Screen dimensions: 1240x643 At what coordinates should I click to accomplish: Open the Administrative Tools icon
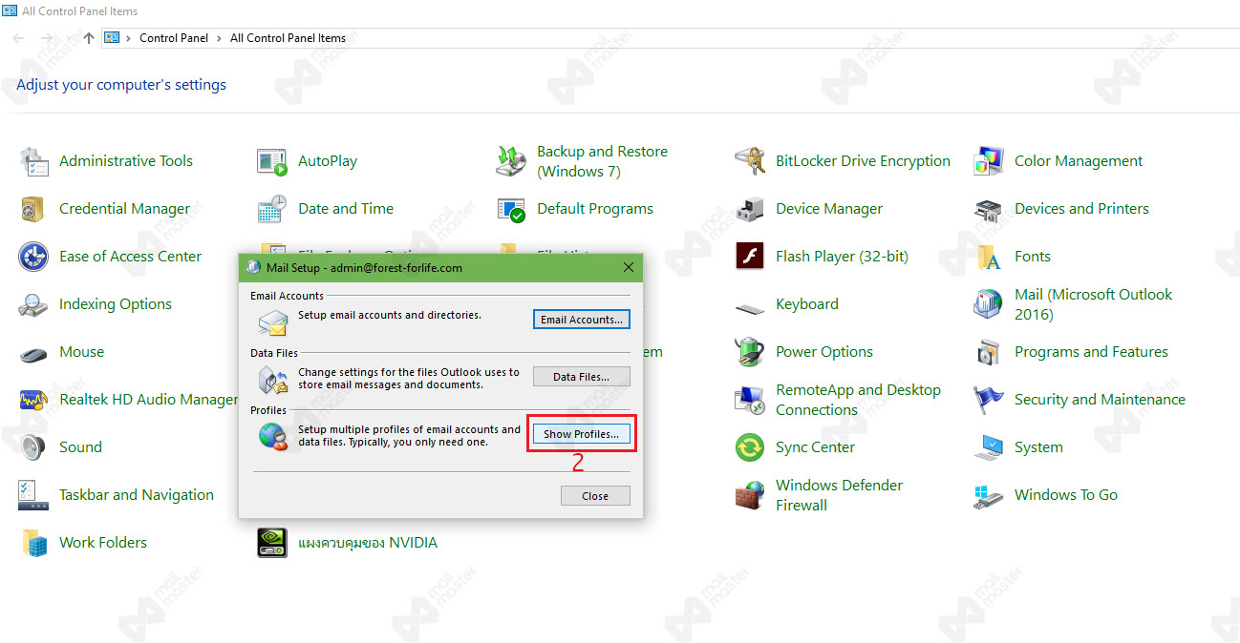[x=33, y=161]
